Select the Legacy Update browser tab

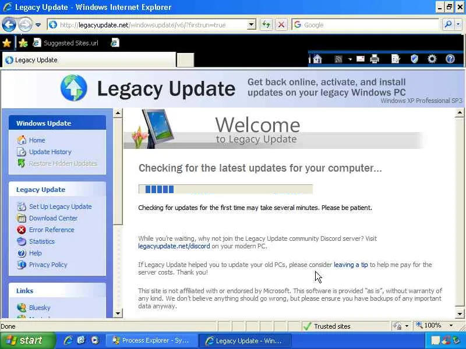[89, 60]
